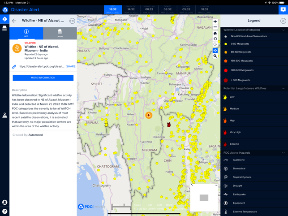Go back with the arrow icon
The width and height of the screenshot is (288, 216).
[14, 21]
